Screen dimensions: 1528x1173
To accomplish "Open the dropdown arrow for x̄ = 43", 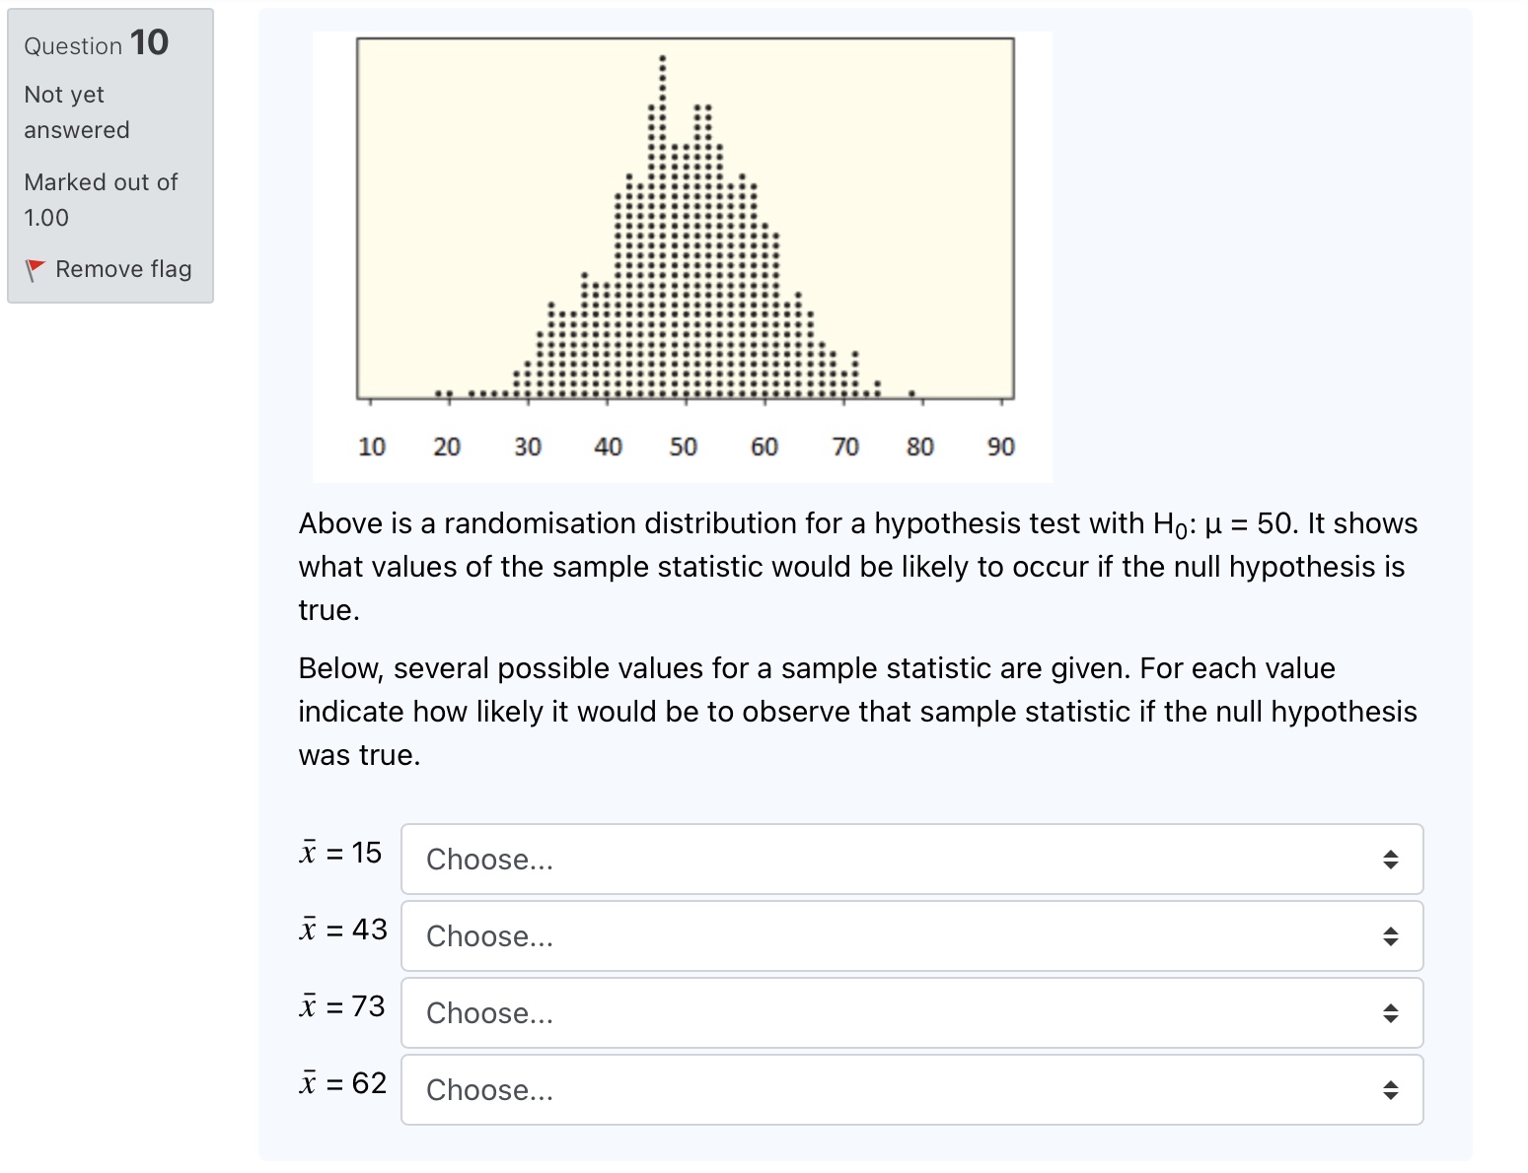I will pyautogui.click(x=1389, y=936).
